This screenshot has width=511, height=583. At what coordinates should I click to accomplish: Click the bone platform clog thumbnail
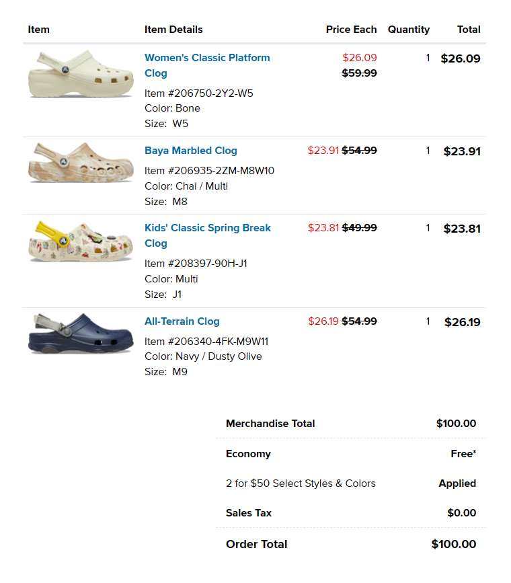click(x=81, y=75)
